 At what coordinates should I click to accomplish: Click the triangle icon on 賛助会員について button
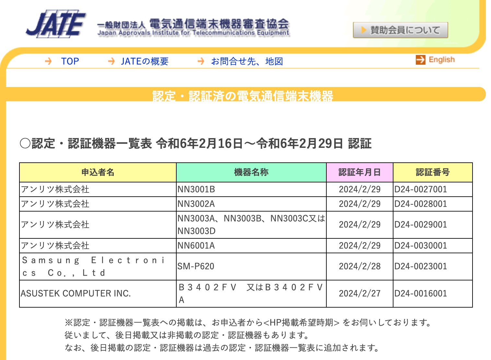click(364, 30)
